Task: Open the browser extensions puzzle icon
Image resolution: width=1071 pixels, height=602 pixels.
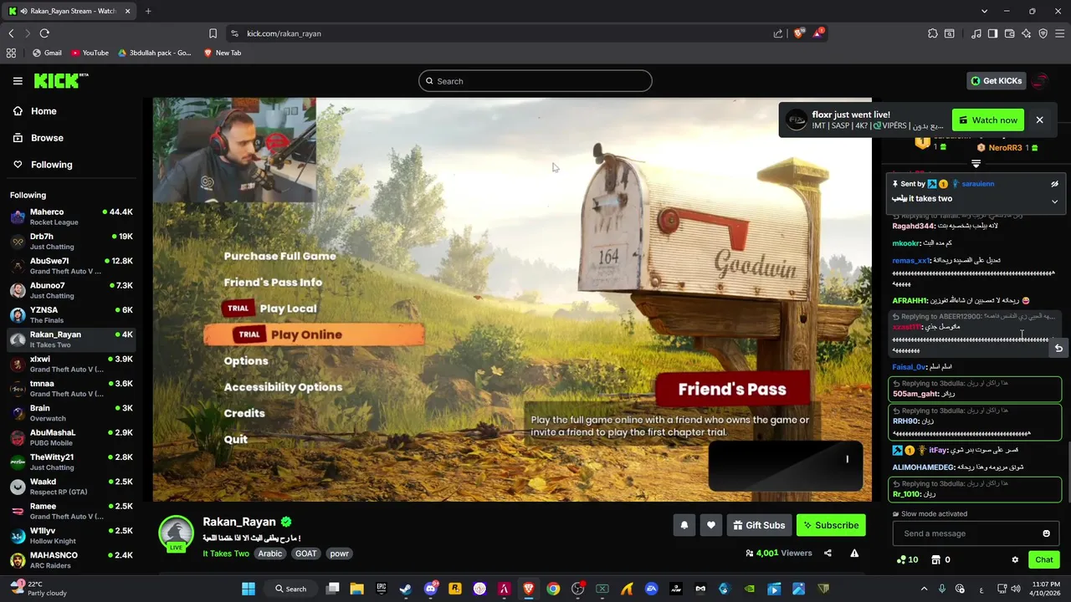Action: [933, 33]
